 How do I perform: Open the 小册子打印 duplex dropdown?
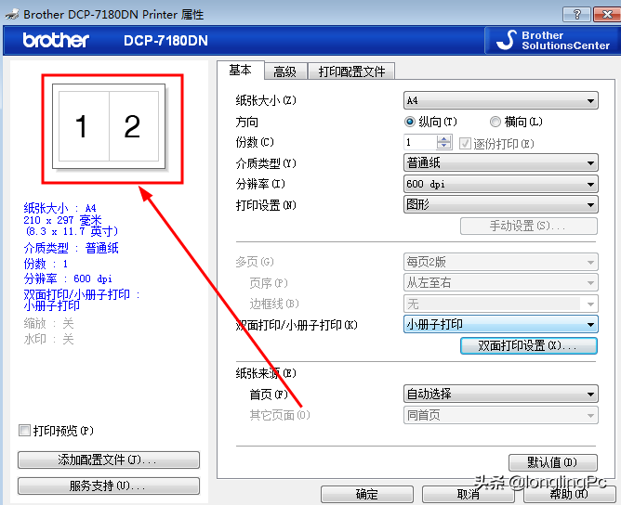pos(500,325)
